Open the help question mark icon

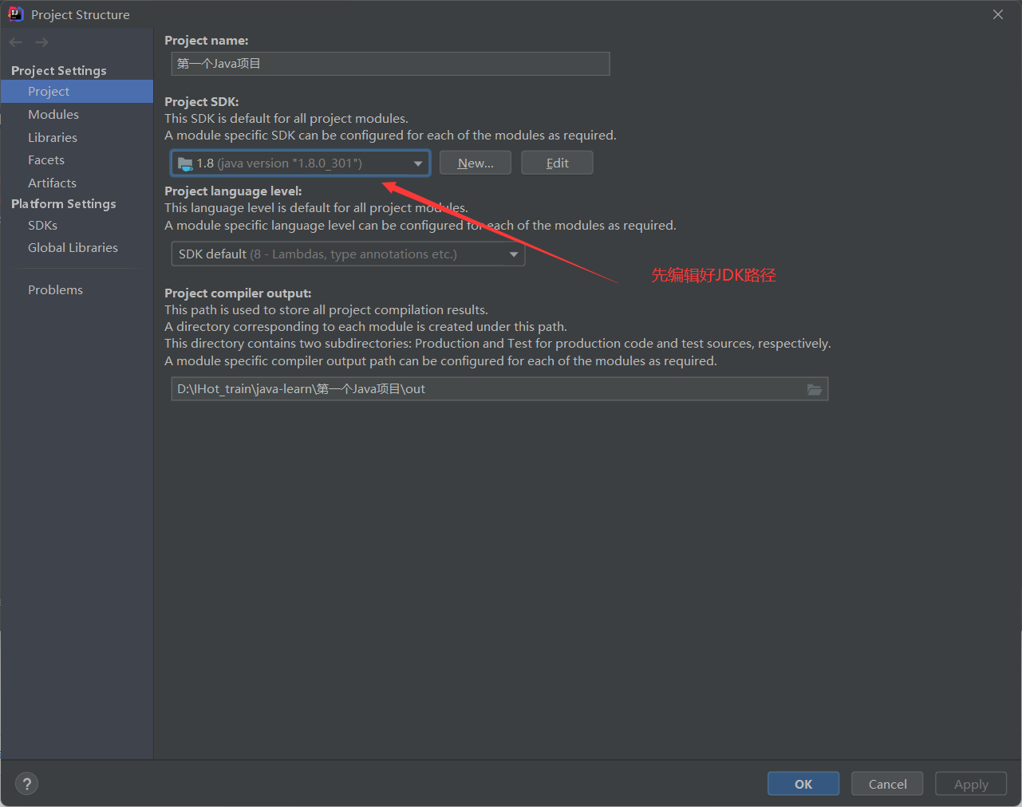(26, 783)
